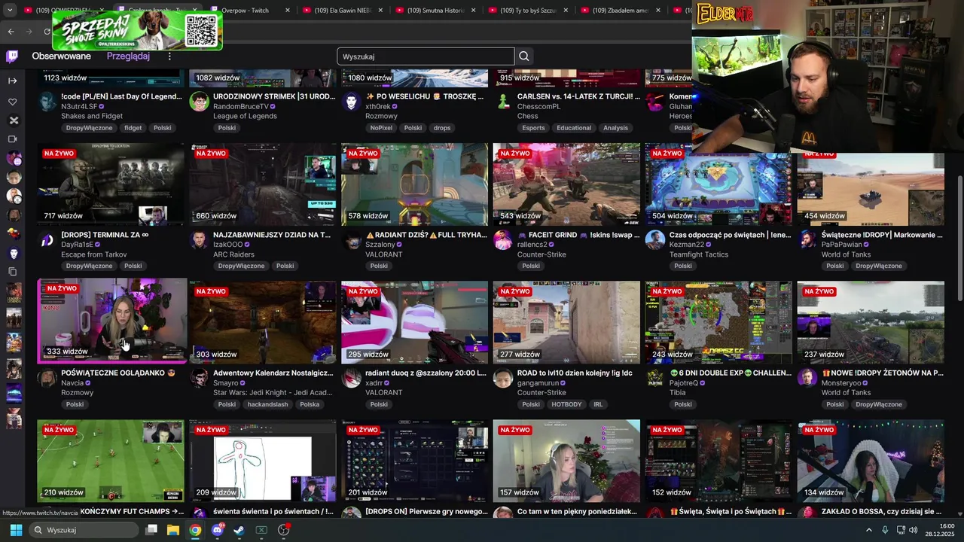
Task: Open the volume icon in system tray
Action: tap(914, 530)
